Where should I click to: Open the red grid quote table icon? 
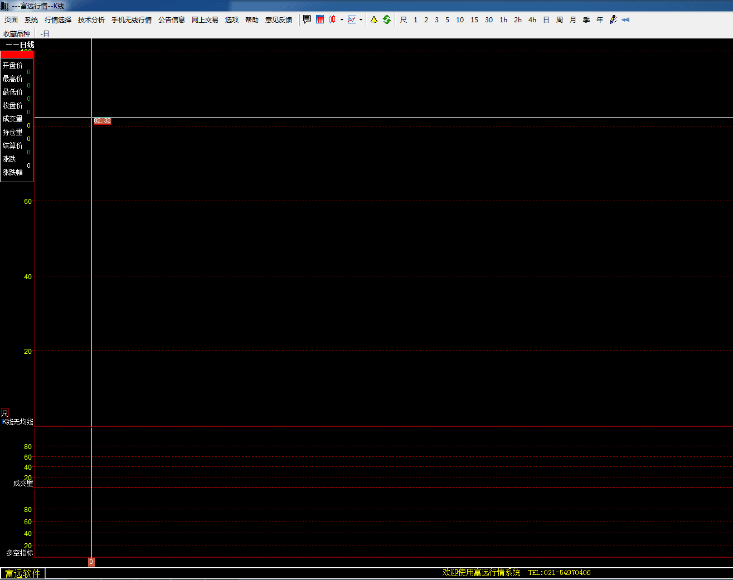320,20
